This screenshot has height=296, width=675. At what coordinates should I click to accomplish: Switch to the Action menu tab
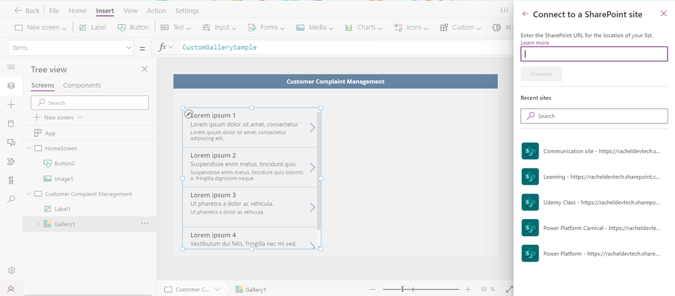pos(156,11)
